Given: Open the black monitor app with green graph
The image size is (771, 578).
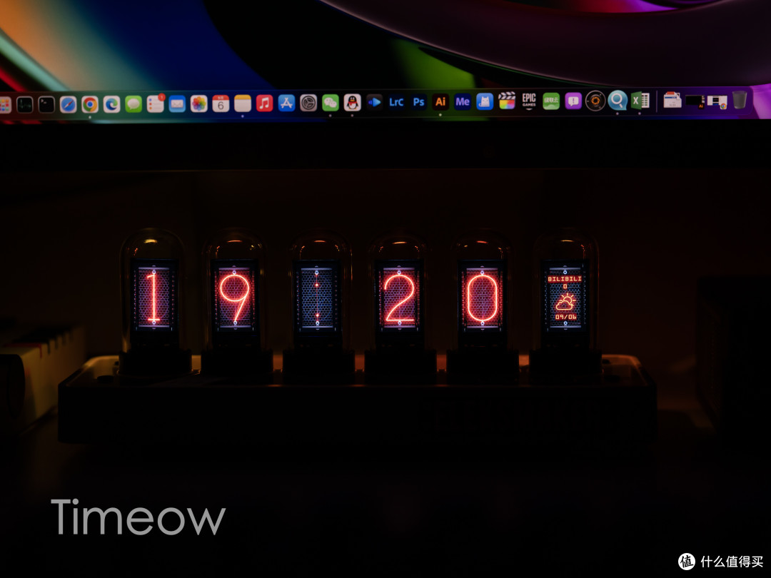Looking at the screenshot, I should [24, 105].
